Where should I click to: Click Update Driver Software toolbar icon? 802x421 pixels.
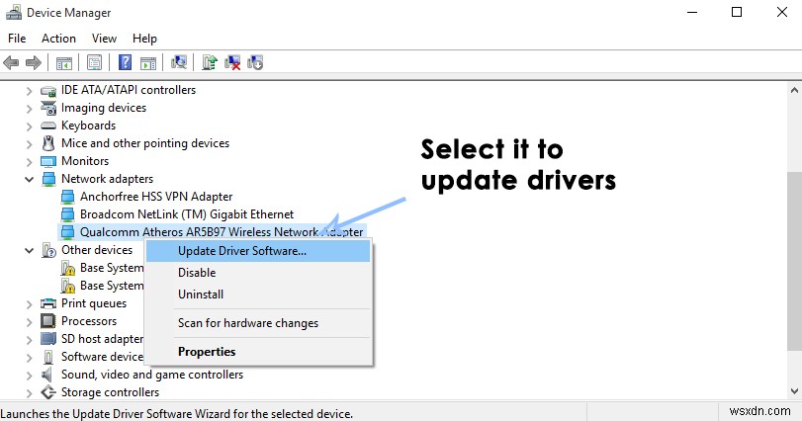210,62
